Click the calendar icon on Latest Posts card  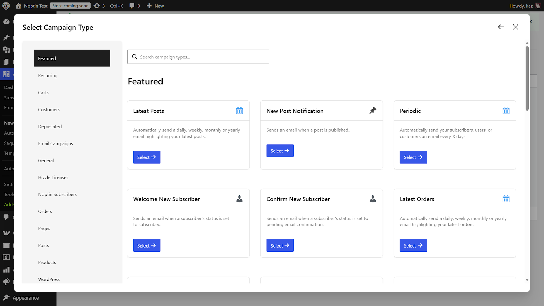[x=239, y=110]
